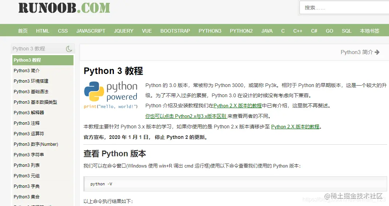Open the HTML navigation item
Viewport: 389px width, 206px height.
[43, 31]
